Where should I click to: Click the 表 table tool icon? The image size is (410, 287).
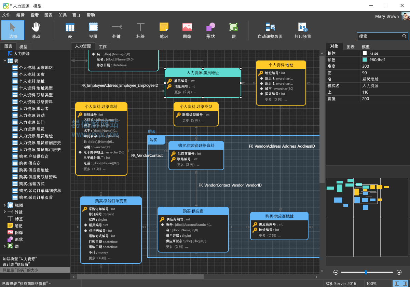(x=70, y=30)
